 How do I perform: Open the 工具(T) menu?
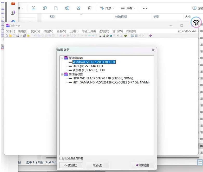tap(74, 31)
